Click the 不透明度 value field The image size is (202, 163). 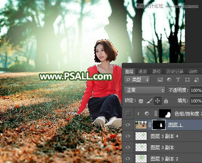pos(196,90)
